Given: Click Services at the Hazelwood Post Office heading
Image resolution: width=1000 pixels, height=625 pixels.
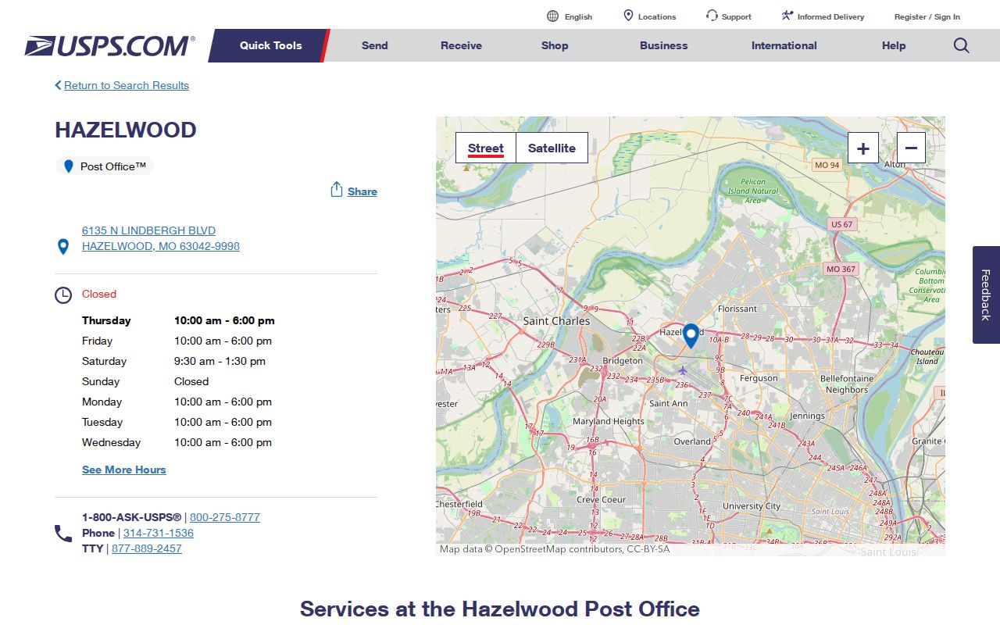Looking at the screenshot, I should pyautogui.click(x=500, y=609).
